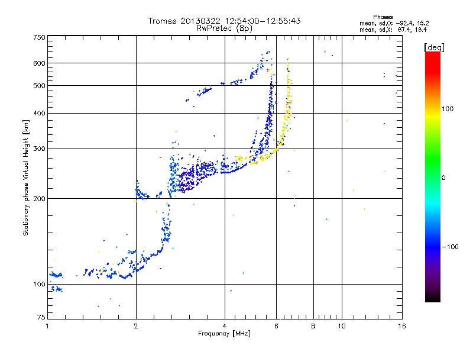Click the colorbar '-100' tick label
Viewport: 473px width, 355px height.
(450, 247)
